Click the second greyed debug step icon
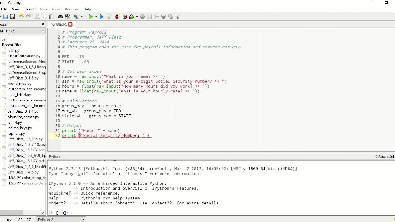395x222 pixels. [164, 17]
